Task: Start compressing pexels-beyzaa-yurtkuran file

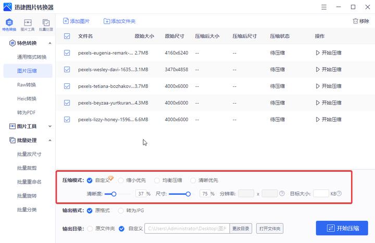Action: point(328,103)
